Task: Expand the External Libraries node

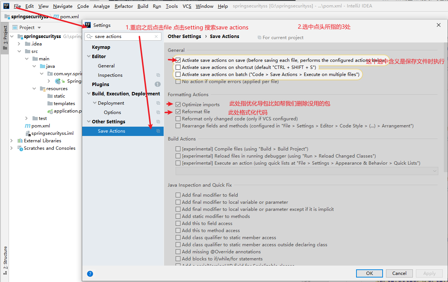Action: tap(12, 141)
